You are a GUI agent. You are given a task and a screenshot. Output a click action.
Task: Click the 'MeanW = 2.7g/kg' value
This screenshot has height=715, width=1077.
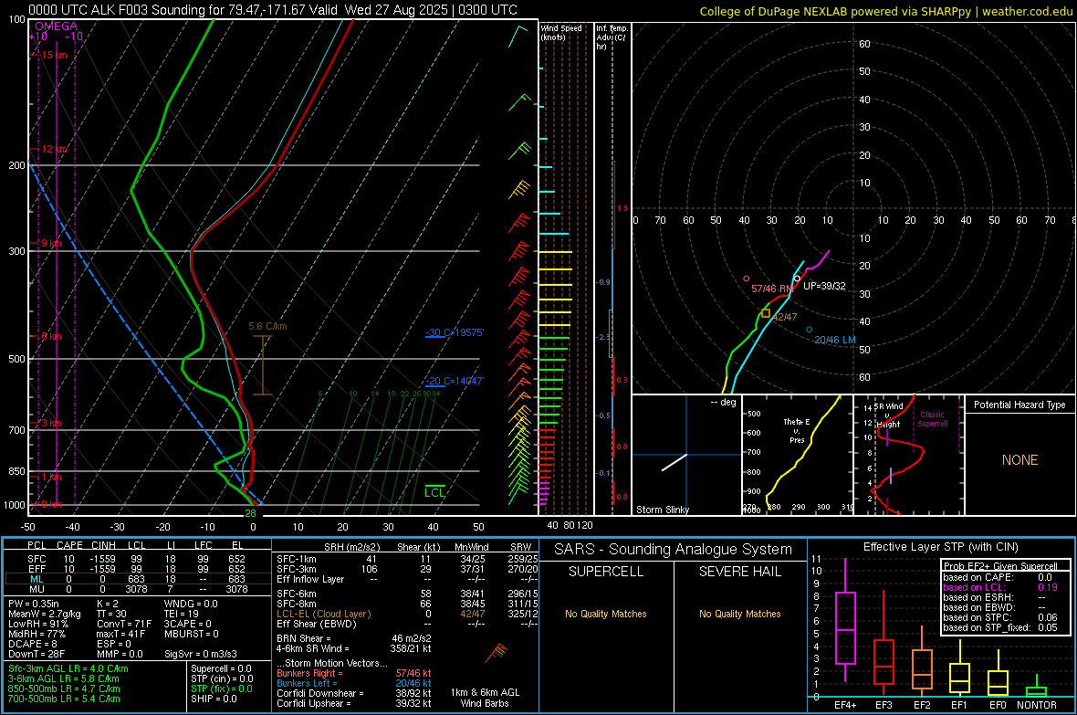[45, 614]
